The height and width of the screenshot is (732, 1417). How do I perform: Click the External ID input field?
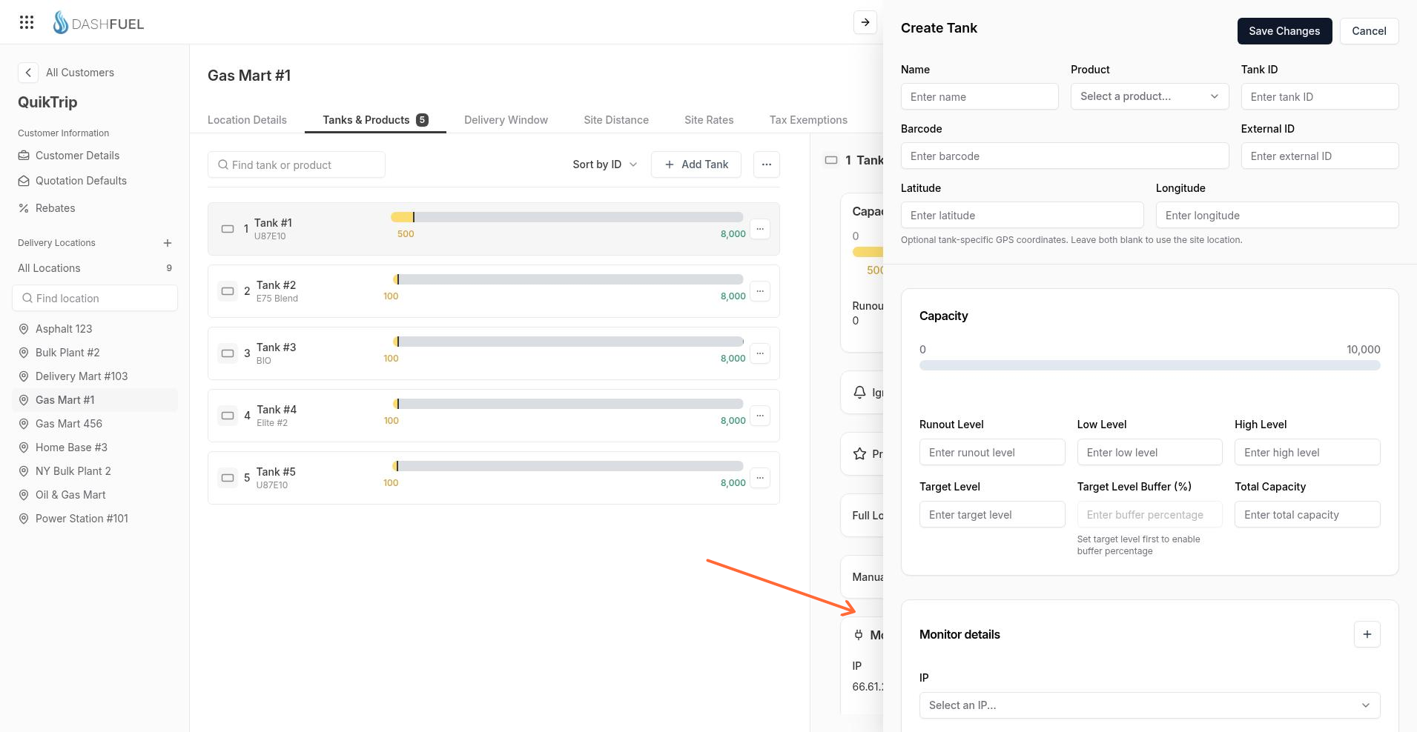click(x=1320, y=156)
